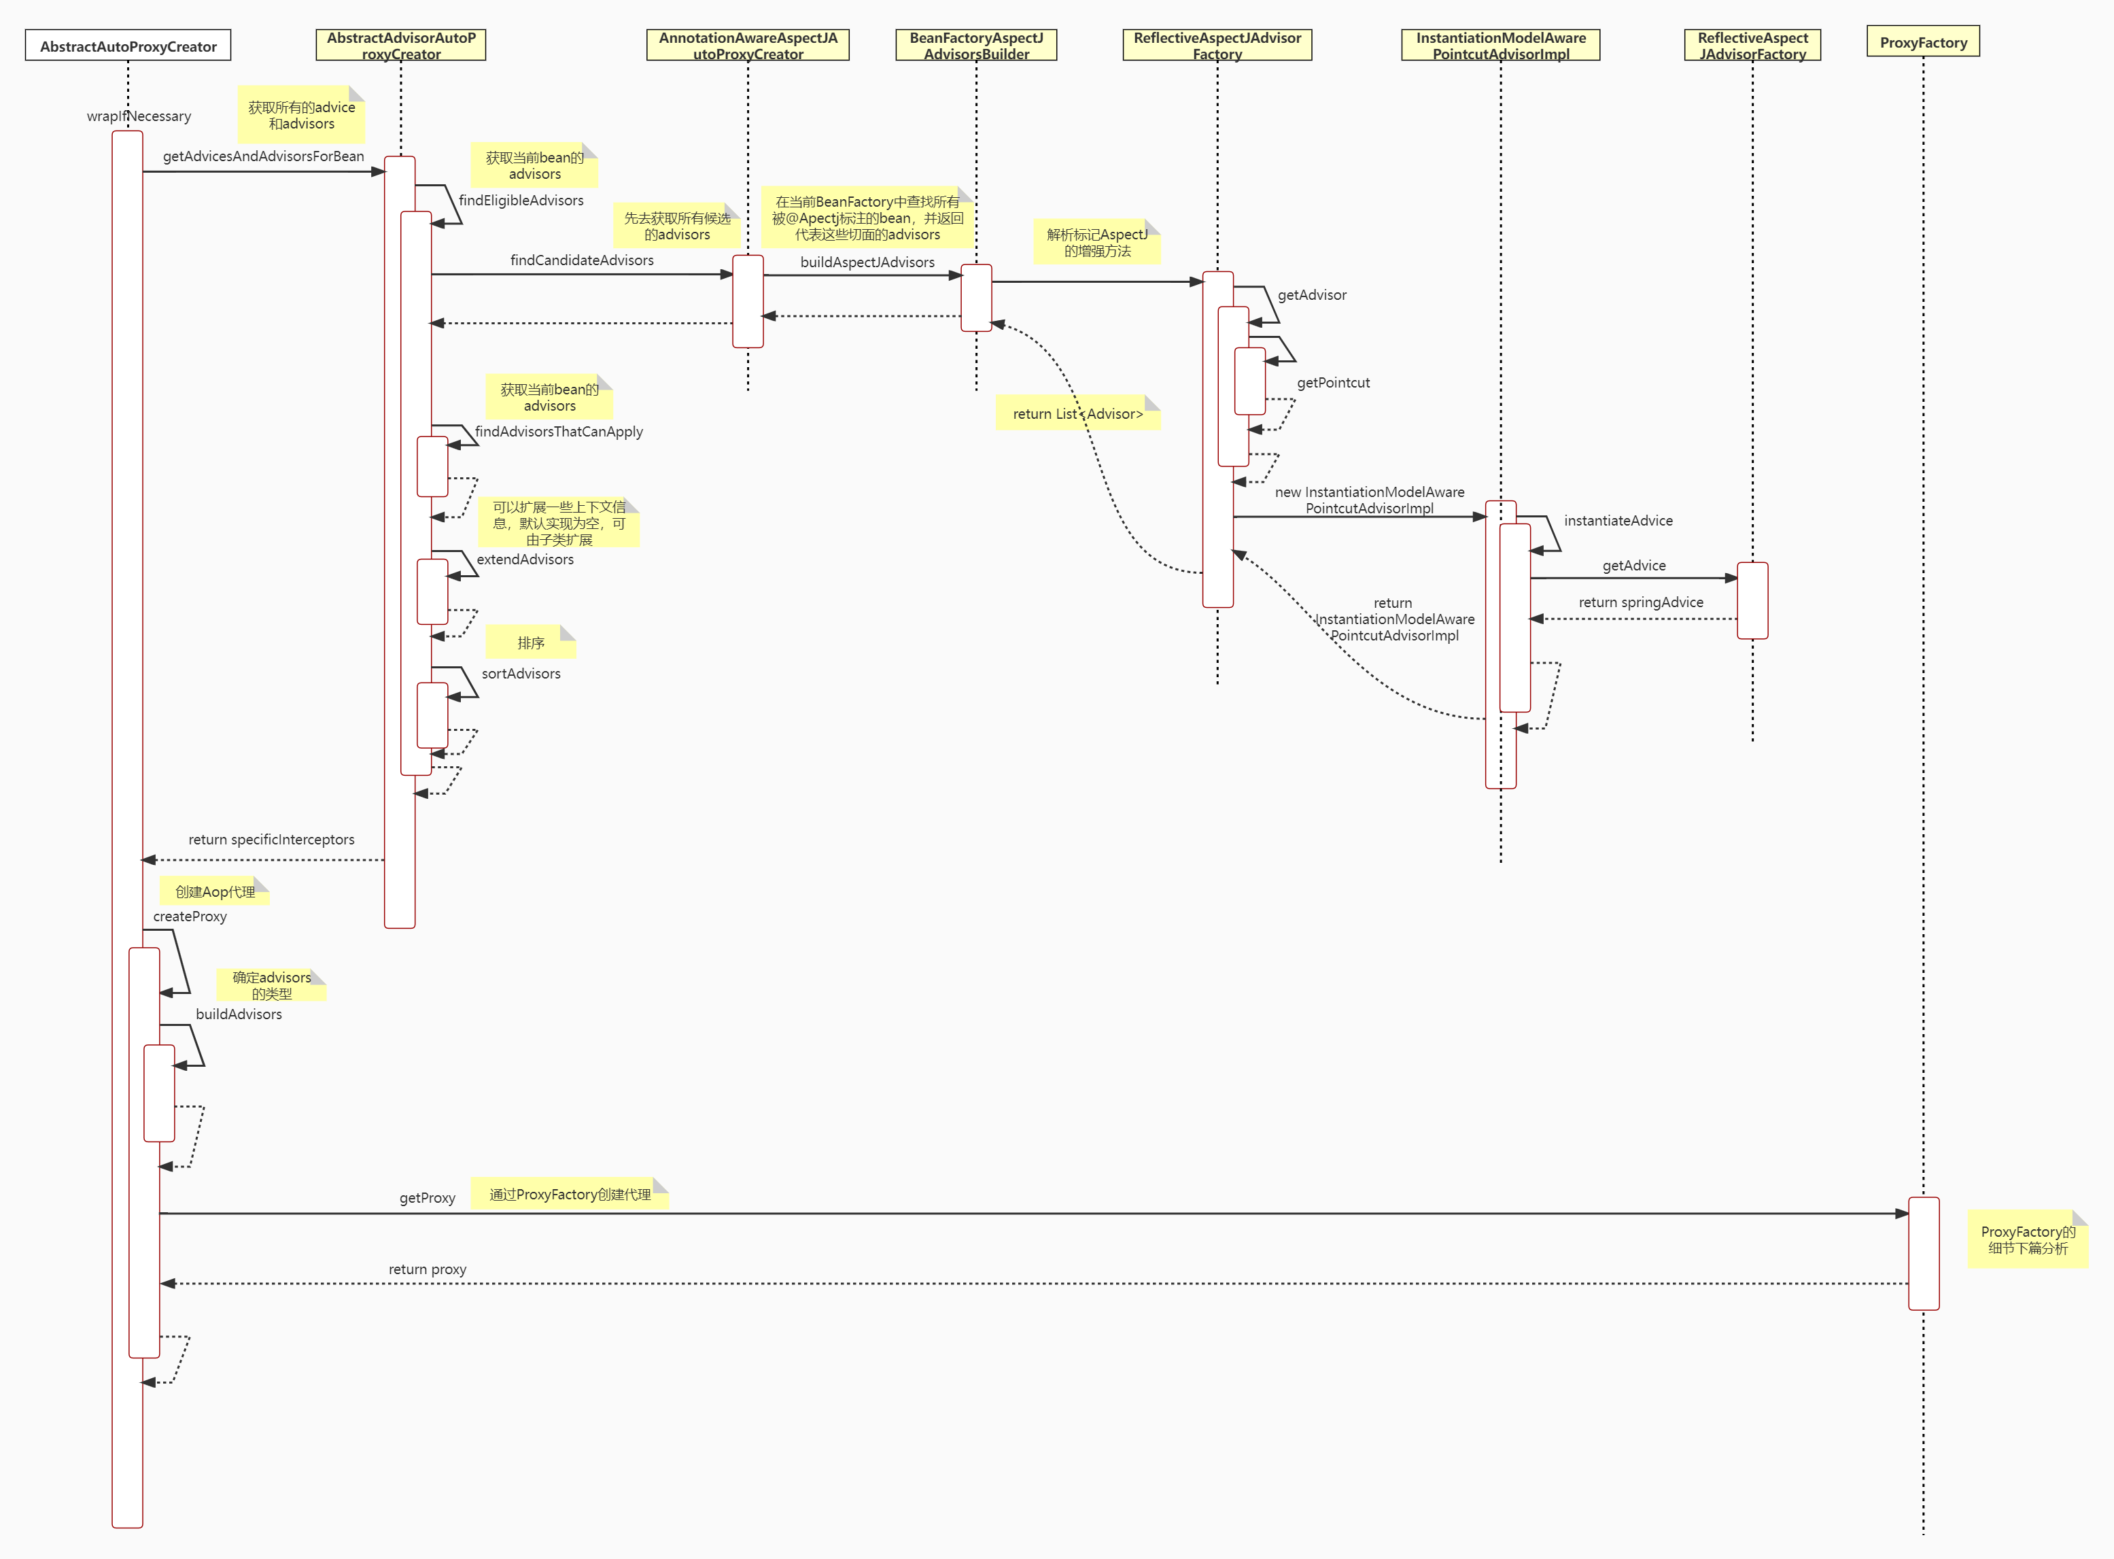
Task: Select the ProxyFactory lifeline header box
Action: (1922, 42)
